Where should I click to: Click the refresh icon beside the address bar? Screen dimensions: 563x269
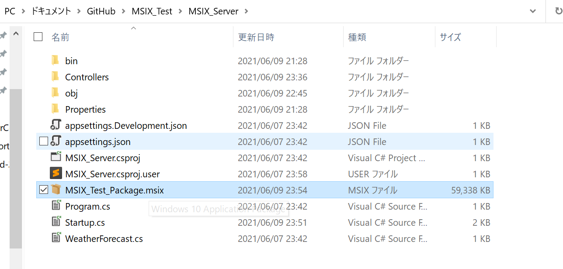(x=560, y=11)
